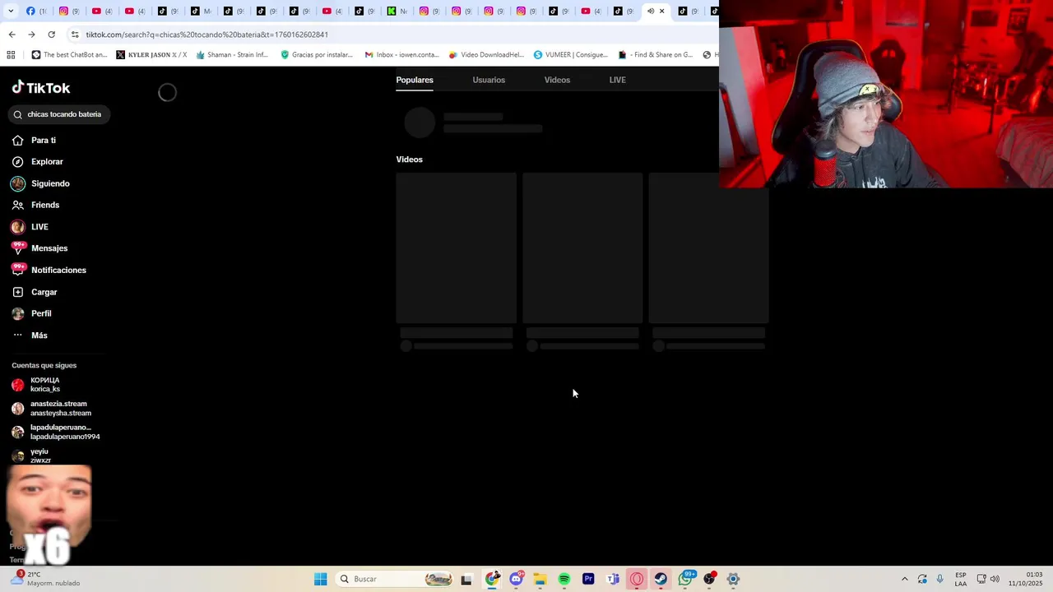Open followed account anastezia.stream
The image size is (1053, 592).
(51, 409)
